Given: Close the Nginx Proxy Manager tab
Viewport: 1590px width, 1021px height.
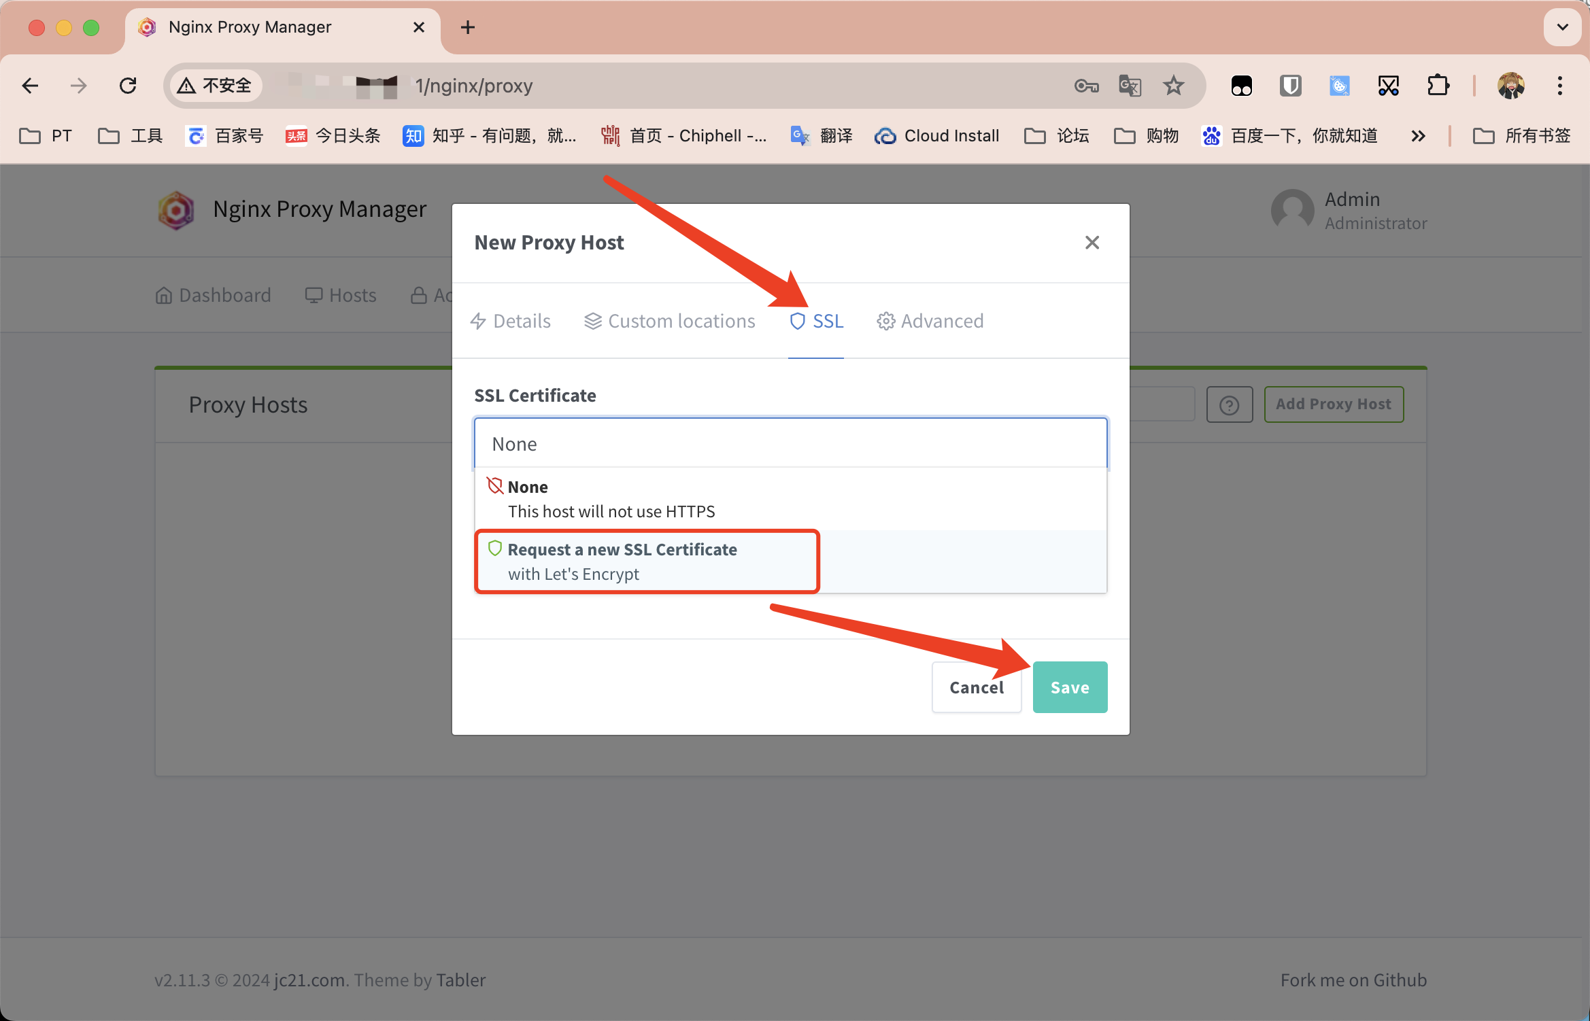Looking at the screenshot, I should [419, 27].
